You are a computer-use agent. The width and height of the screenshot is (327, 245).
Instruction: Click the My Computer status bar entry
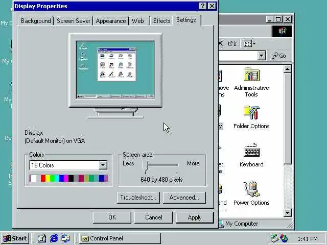pyautogui.click(x=239, y=224)
